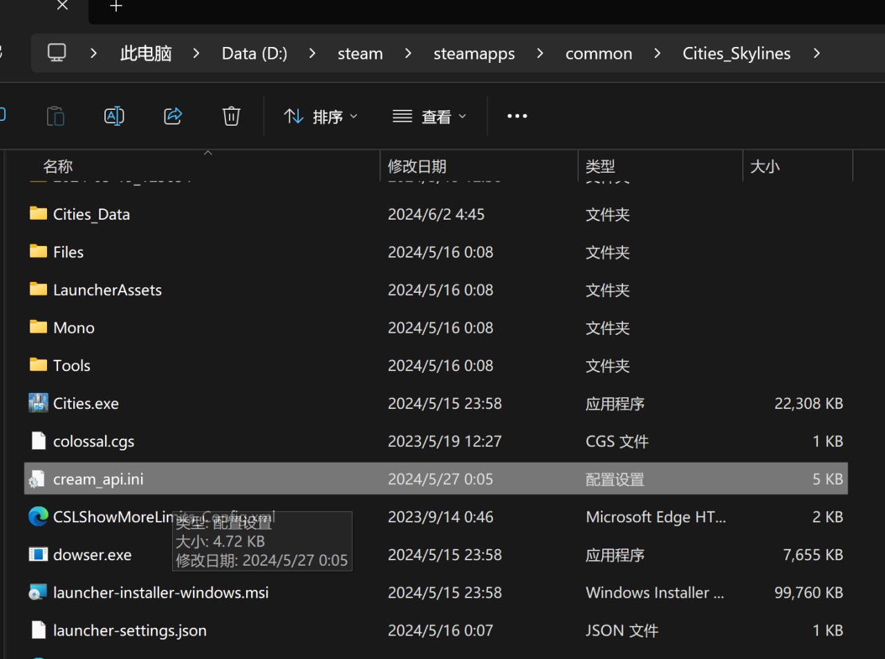Click the share icon in the toolbar
This screenshot has width=885, height=659.
tap(173, 116)
